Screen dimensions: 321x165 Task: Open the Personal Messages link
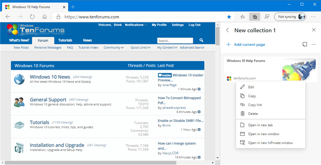[x=48, y=47]
